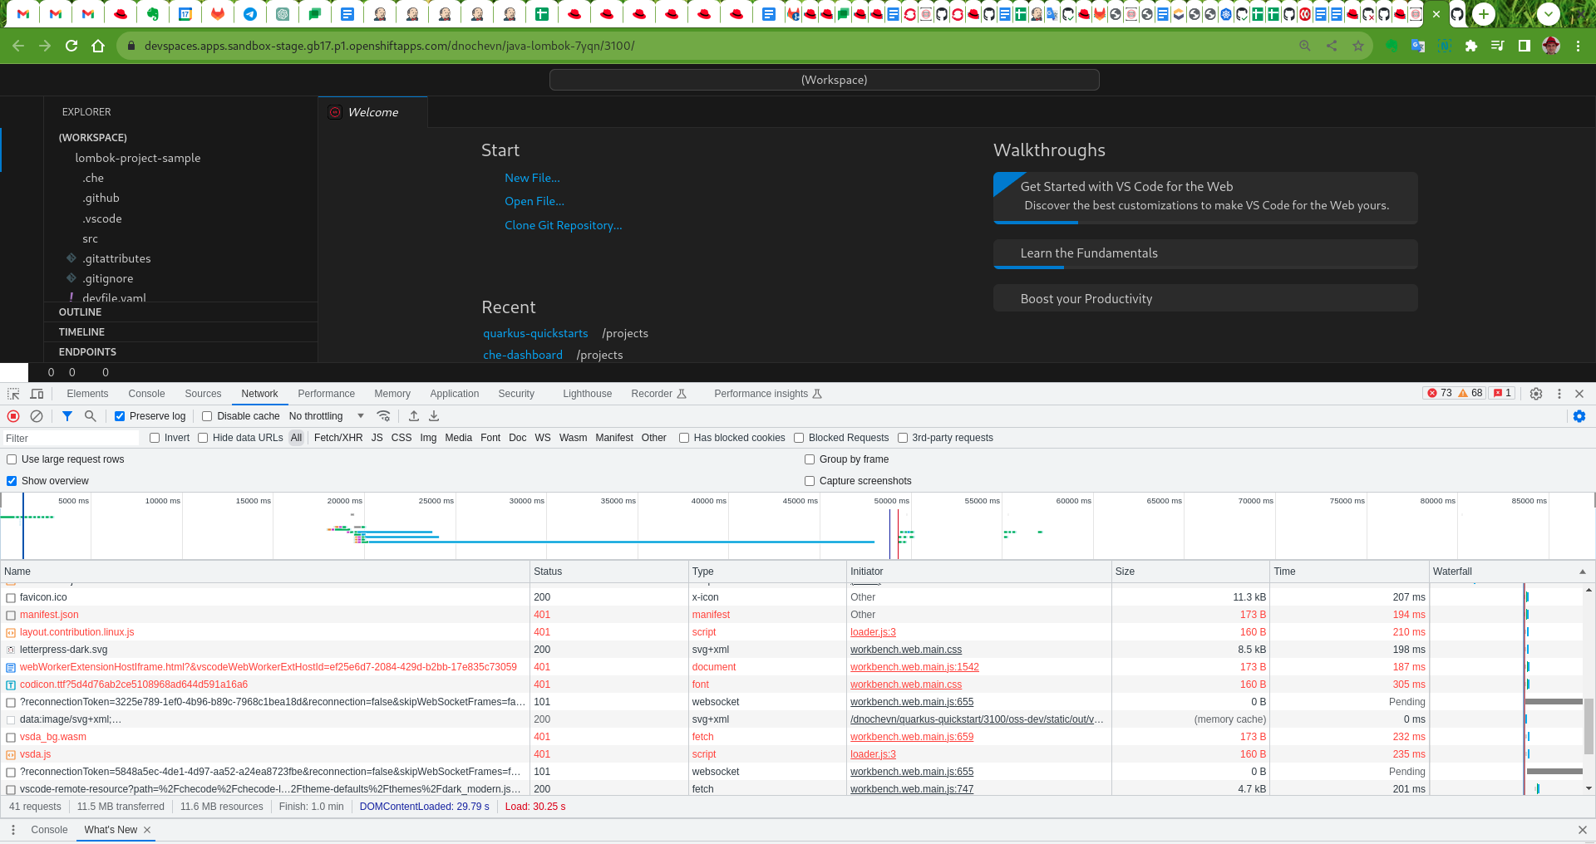Check the Capture screenshots option
The height and width of the screenshot is (844, 1596).
coord(810,481)
